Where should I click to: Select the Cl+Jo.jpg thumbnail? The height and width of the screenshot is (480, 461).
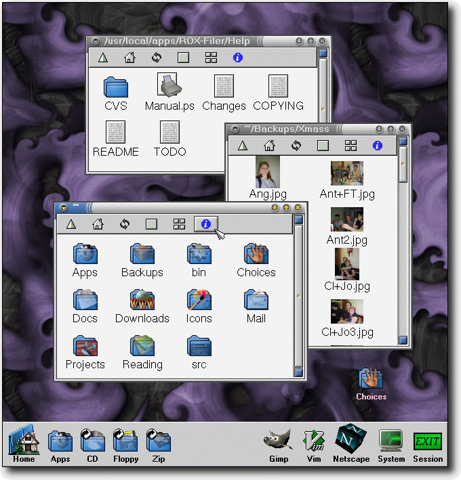[x=347, y=270]
